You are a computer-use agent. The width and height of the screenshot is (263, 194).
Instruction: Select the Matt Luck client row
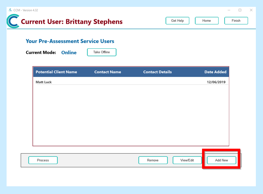click(x=44, y=82)
